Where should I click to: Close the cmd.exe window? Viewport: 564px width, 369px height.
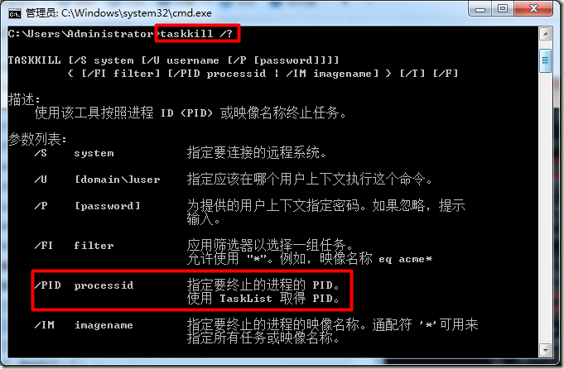click(x=533, y=8)
